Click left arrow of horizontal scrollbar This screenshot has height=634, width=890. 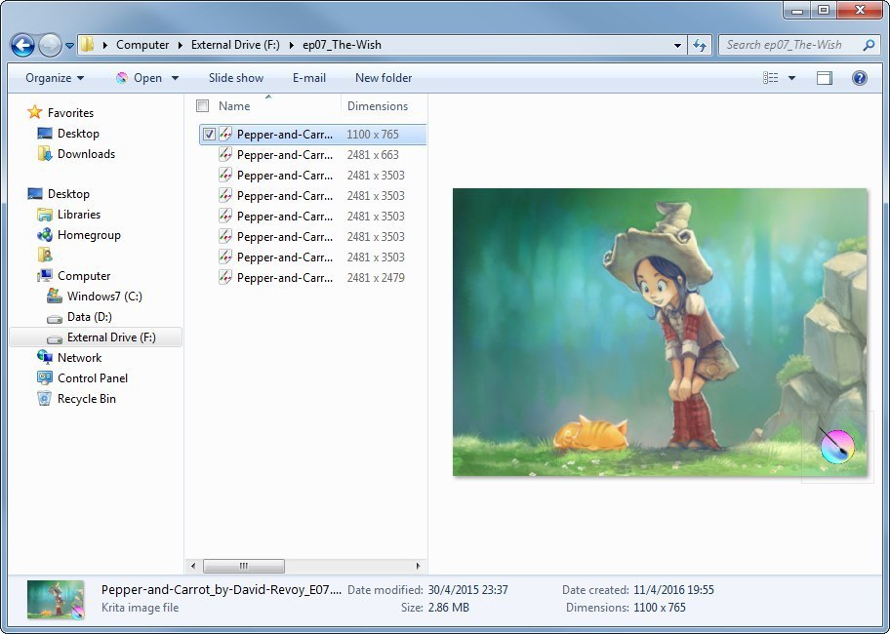click(193, 566)
